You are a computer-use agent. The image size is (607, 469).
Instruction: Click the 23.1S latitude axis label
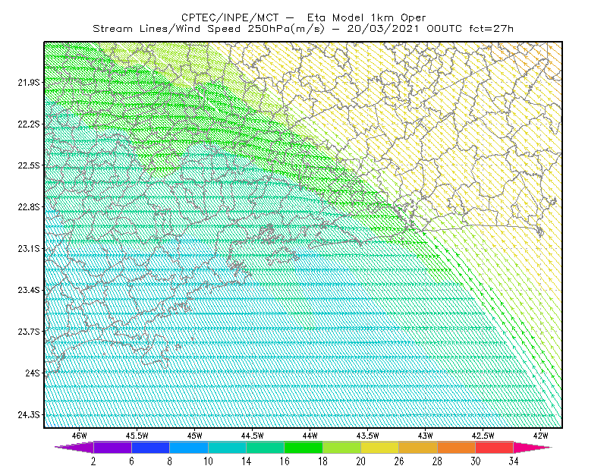pyautogui.click(x=29, y=249)
